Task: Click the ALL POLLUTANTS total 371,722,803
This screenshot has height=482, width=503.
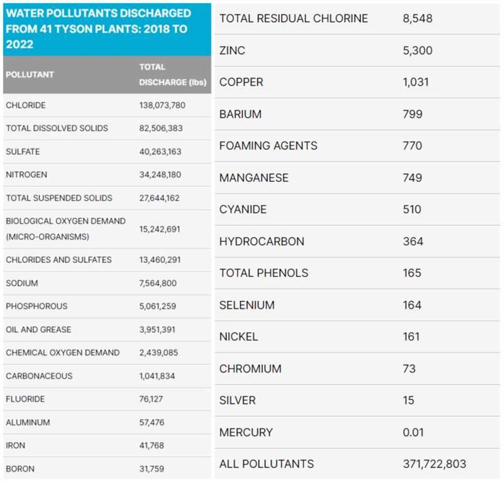Action: 434,464
